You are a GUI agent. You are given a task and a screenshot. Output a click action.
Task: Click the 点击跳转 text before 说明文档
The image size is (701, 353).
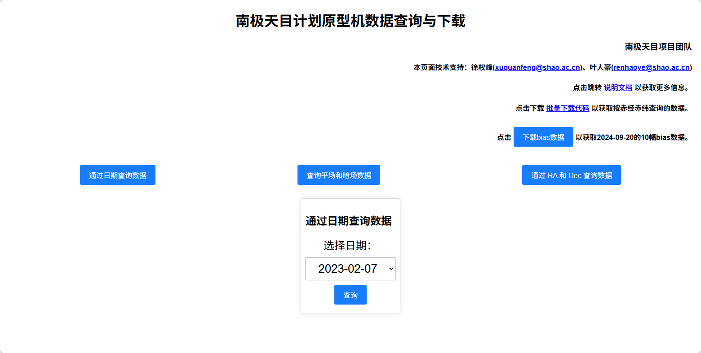pos(587,87)
